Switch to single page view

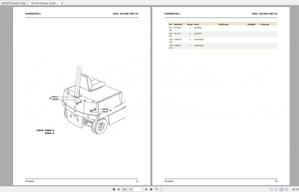point(272,190)
